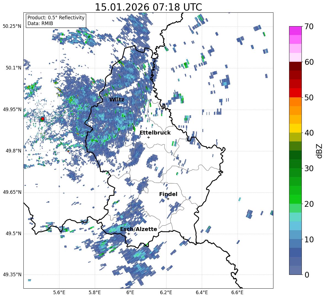Viewport: 326px width, 298px height.
Task: Click the 5.6°E longitude label
Action: click(59, 292)
